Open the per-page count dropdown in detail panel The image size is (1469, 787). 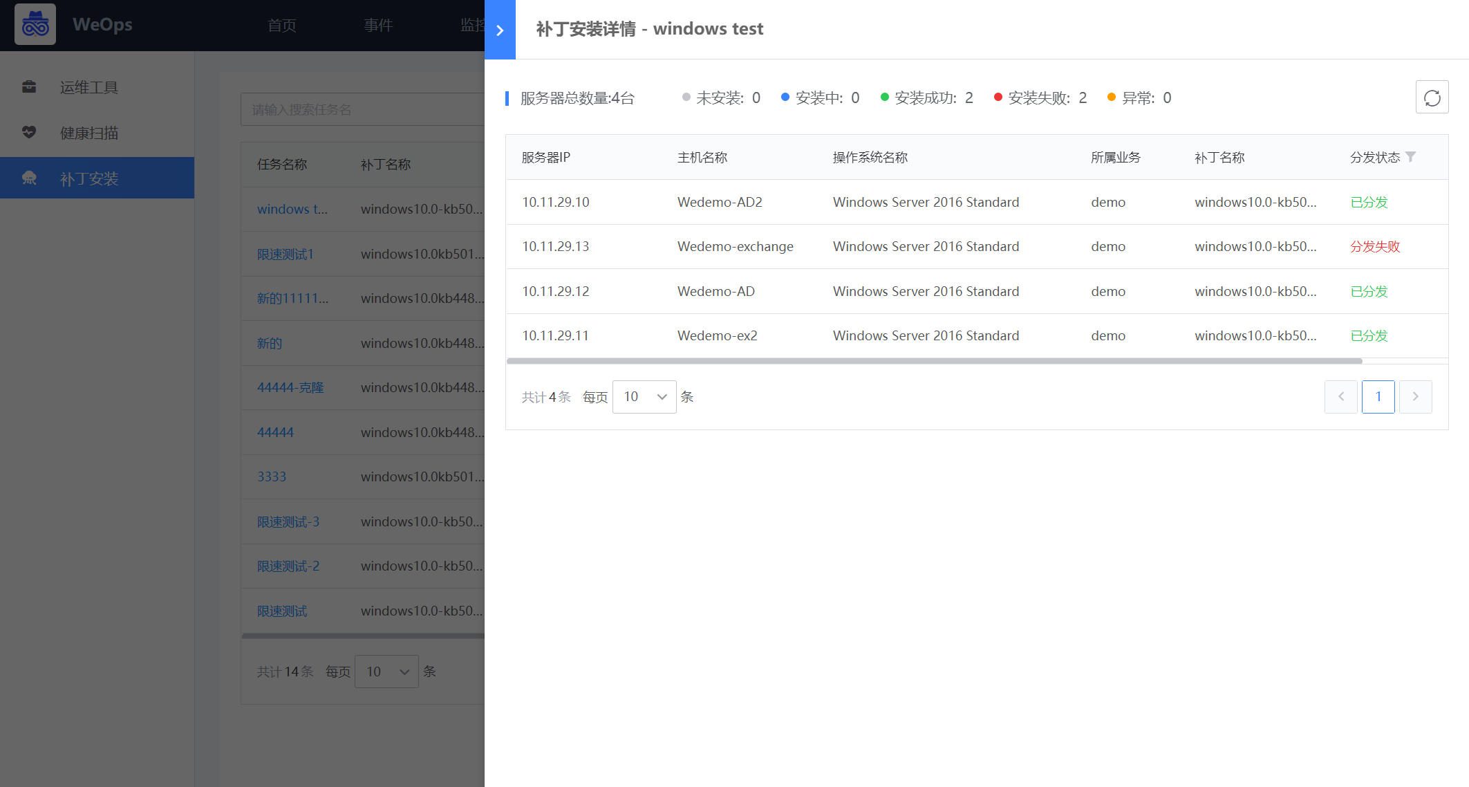point(644,396)
